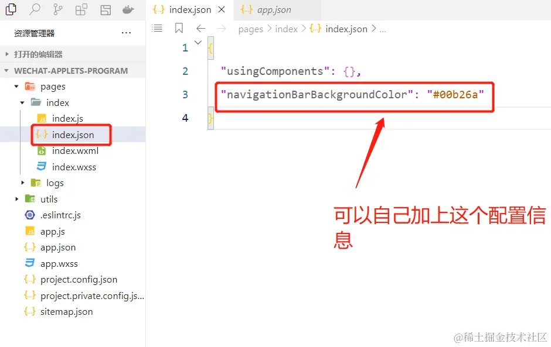Open the Source Control branch icon

[58, 9]
